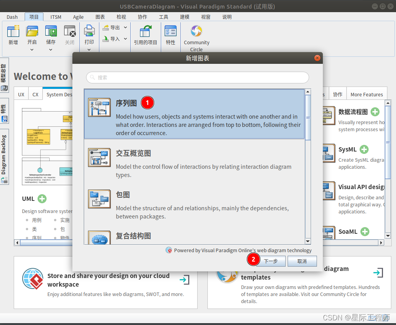Screen dimensions: 396x325
Task: Click the 类 link under UML
Action: (x=34, y=229)
